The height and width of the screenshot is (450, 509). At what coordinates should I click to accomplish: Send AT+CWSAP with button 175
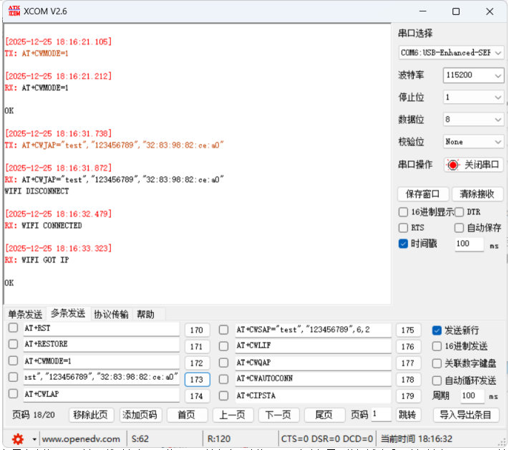pyautogui.click(x=408, y=330)
